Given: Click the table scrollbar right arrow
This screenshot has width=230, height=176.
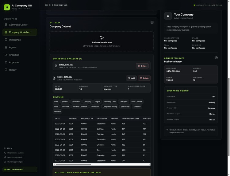Looking at the screenshot, I should point(149,164).
